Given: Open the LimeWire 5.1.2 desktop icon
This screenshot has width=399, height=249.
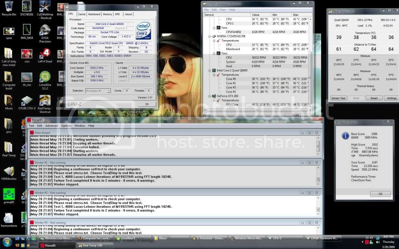Looking at the screenshot, I should point(45,80).
